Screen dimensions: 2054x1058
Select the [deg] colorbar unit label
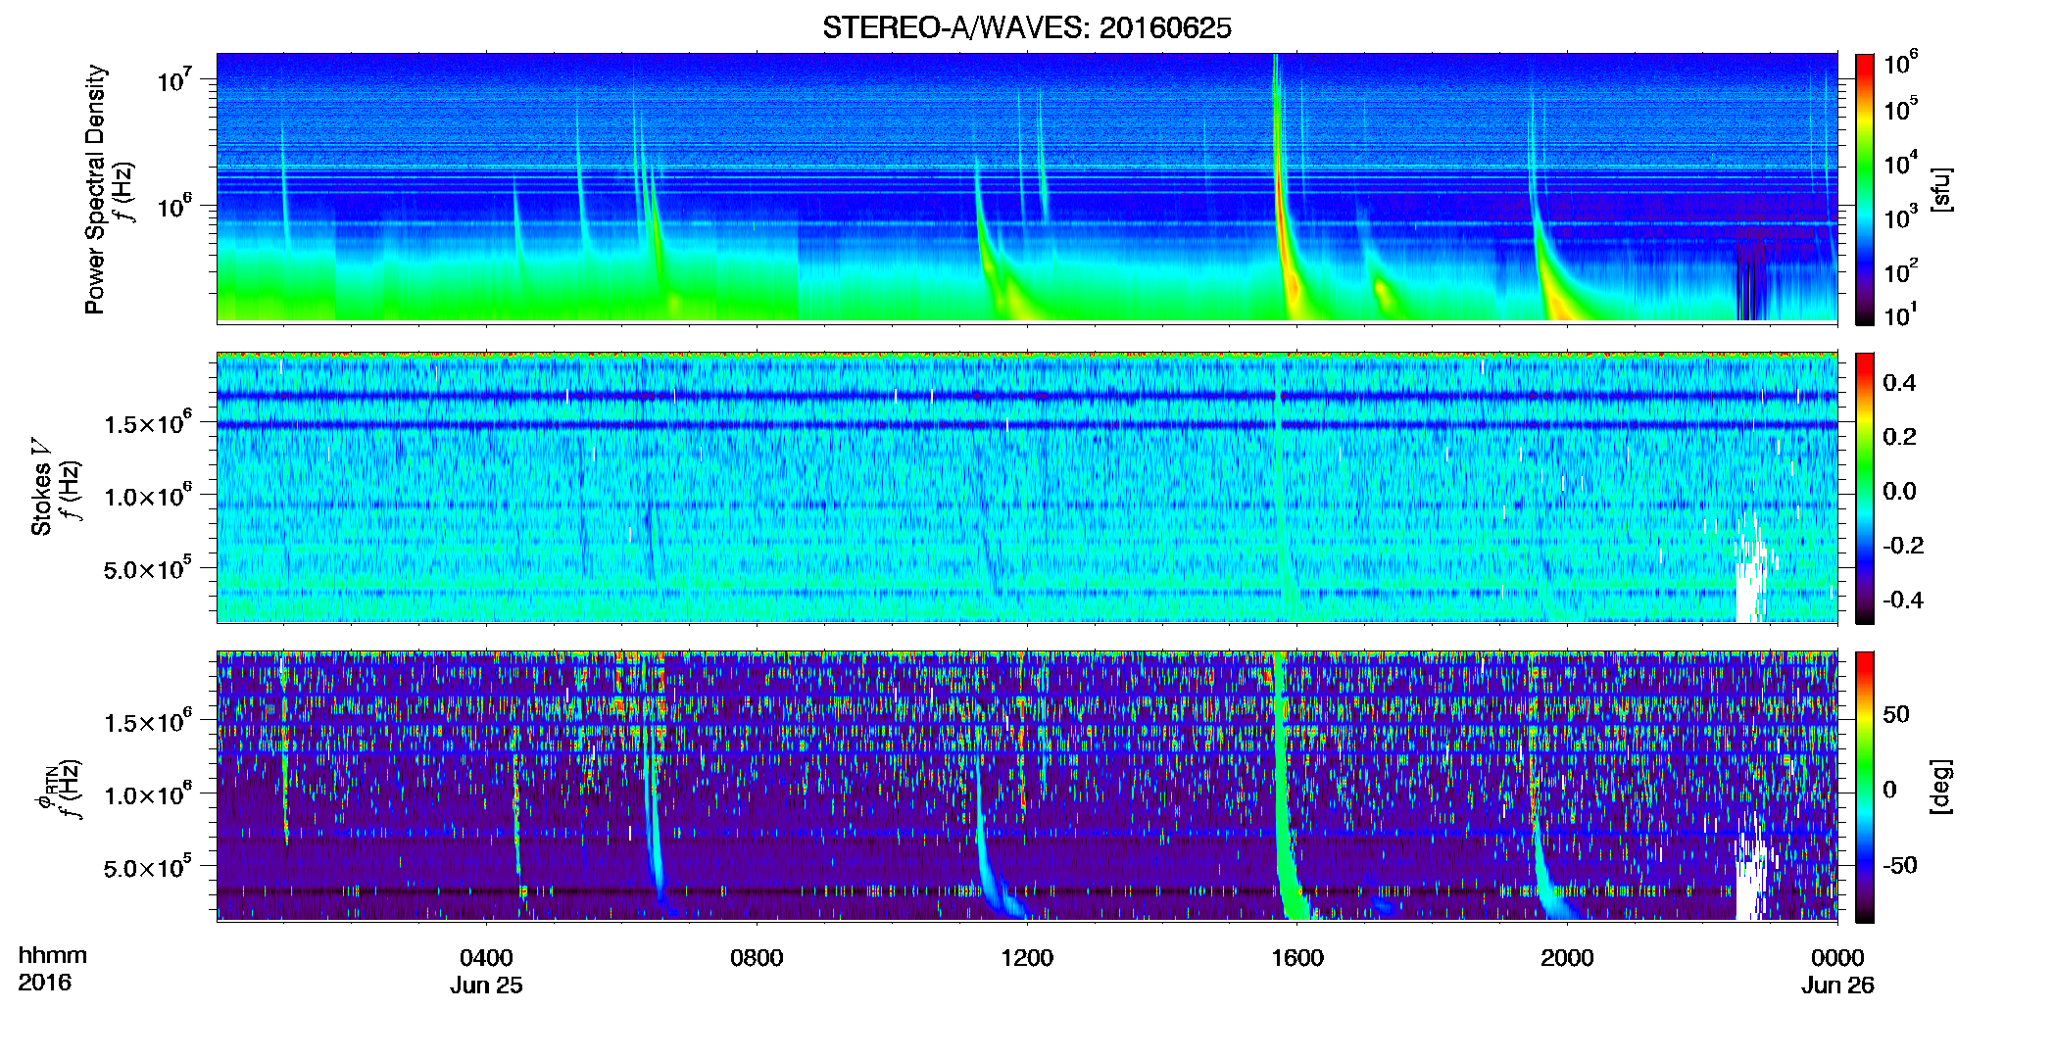(1940, 787)
